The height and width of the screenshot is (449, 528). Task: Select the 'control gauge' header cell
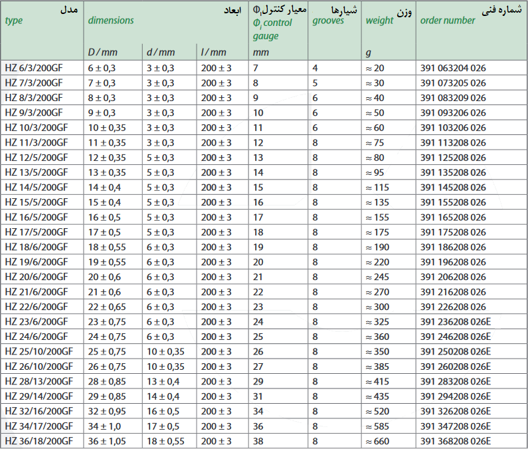tap(272, 30)
